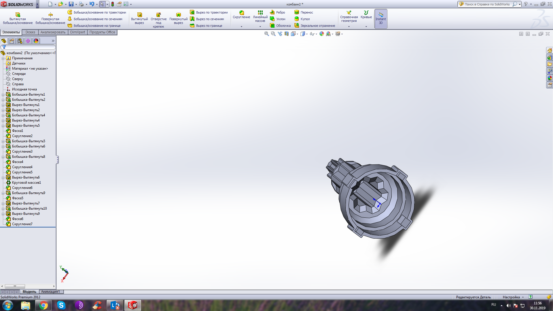Click the Скругление fillet tool
The width and height of the screenshot is (553, 311).
(x=241, y=15)
